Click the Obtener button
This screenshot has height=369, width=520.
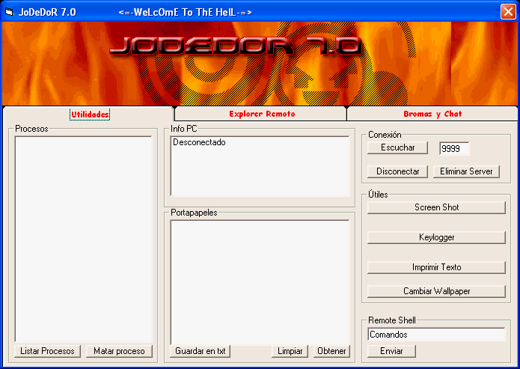pyautogui.click(x=331, y=351)
